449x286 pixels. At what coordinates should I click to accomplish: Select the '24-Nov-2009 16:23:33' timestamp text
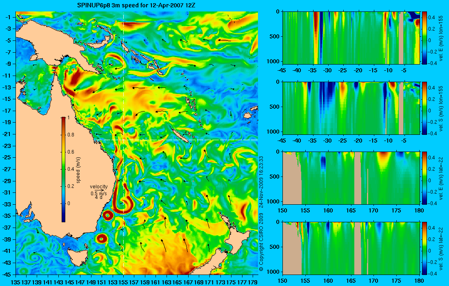pos(261,182)
